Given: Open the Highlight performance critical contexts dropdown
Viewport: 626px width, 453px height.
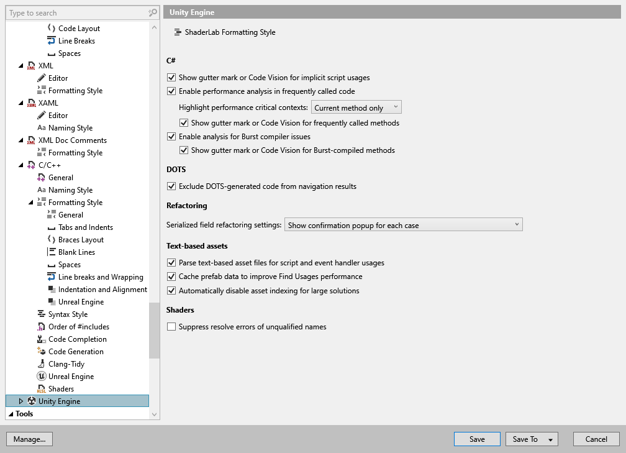Looking at the screenshot, I should coord(356,107).
